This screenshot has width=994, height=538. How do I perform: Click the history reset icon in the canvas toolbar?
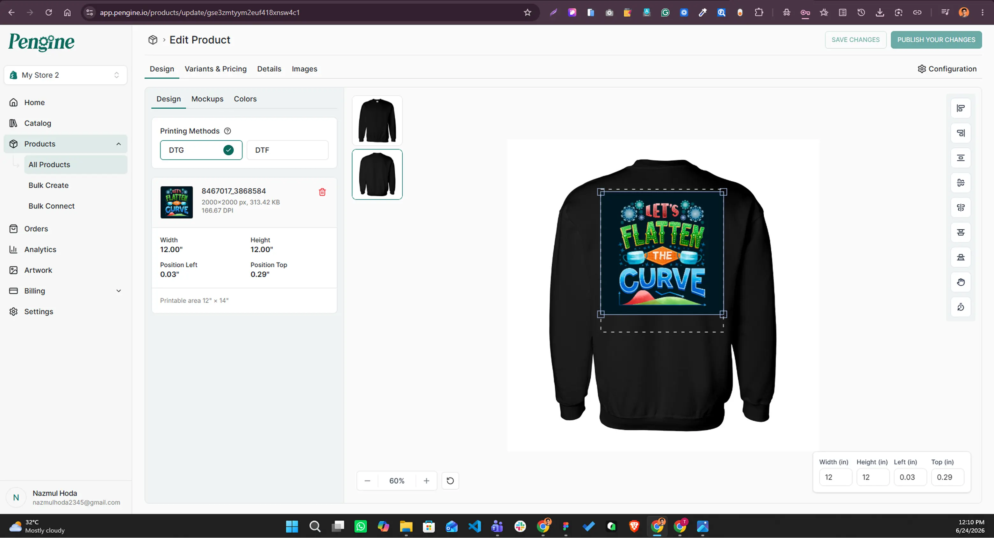pyautogui.click(x=961, y=307)
